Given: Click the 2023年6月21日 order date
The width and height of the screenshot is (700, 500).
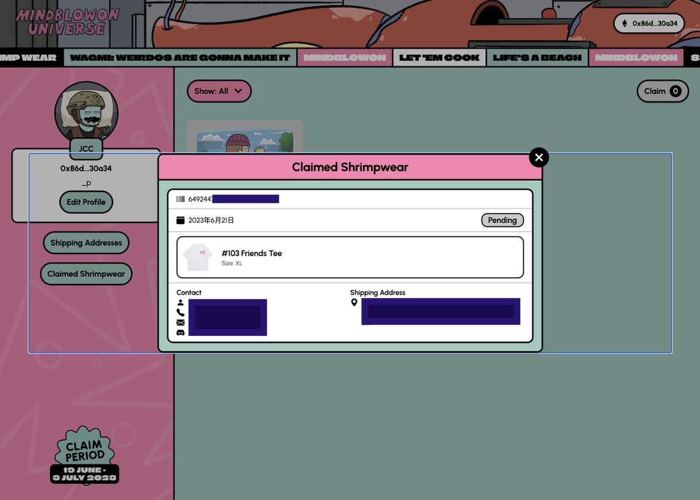Looking at the screenshot, I should click(x=211, y=220).
